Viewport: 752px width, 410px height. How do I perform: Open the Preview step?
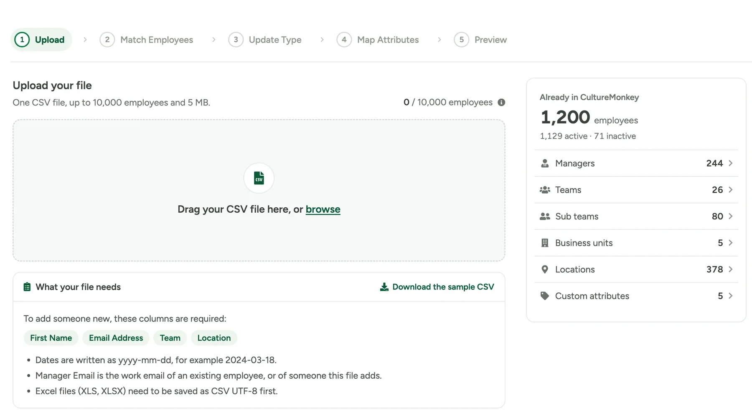[480, 40]
